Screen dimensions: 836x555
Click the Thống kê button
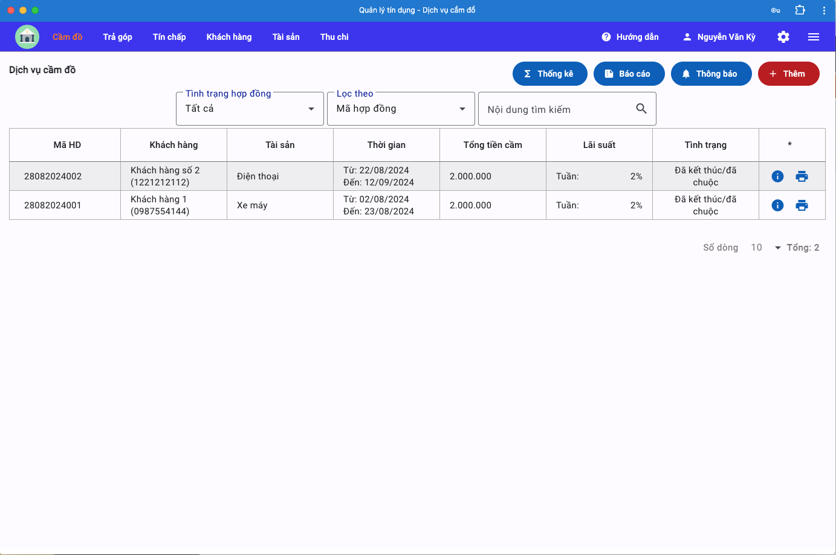pyautogui.click(x=550, y=74)
